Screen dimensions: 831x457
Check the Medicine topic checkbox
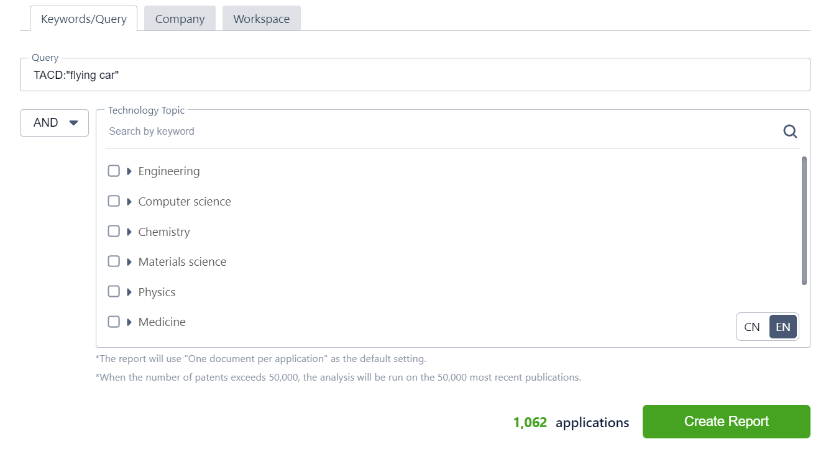click(114, 322)
